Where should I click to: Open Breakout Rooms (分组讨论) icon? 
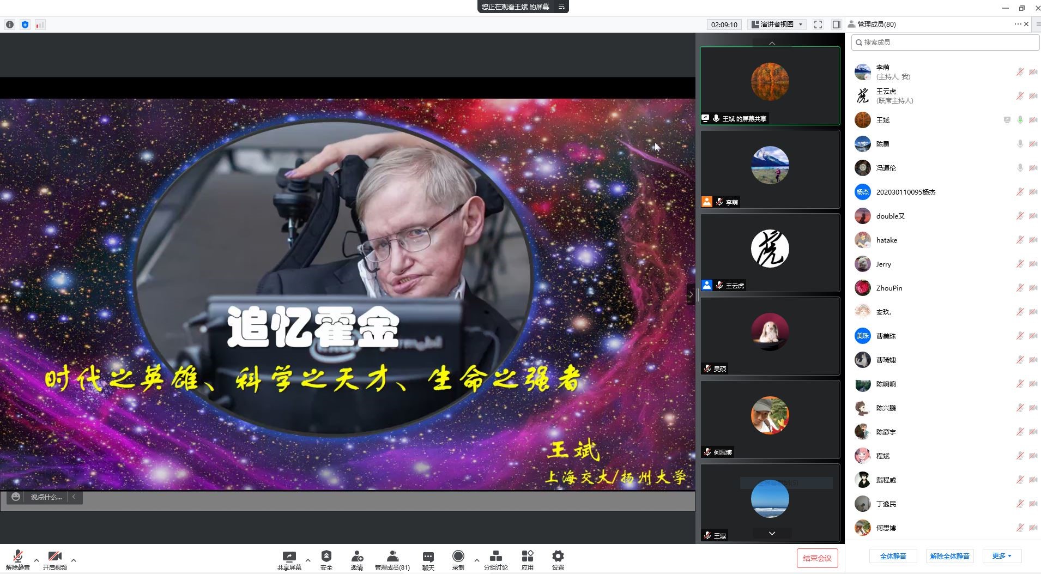tap(495, 557)
